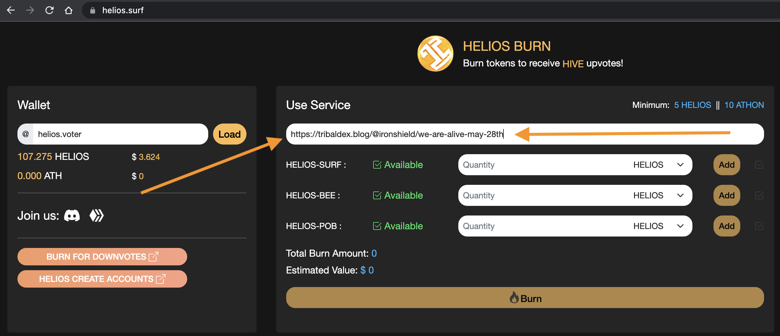Click the HIVE word in tagline
The width and height of the screenshot is (780, 336).
[x=573, y=64]
